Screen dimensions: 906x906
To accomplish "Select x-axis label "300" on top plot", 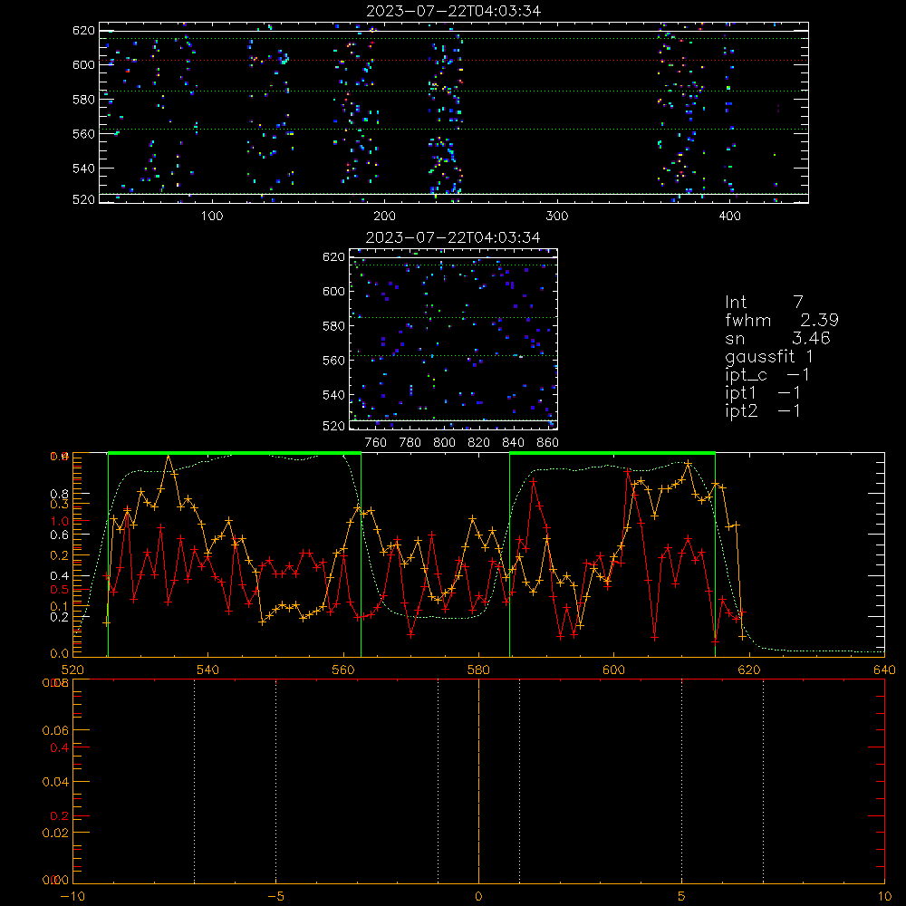I will pyautogui.click(x=557, y=217).
